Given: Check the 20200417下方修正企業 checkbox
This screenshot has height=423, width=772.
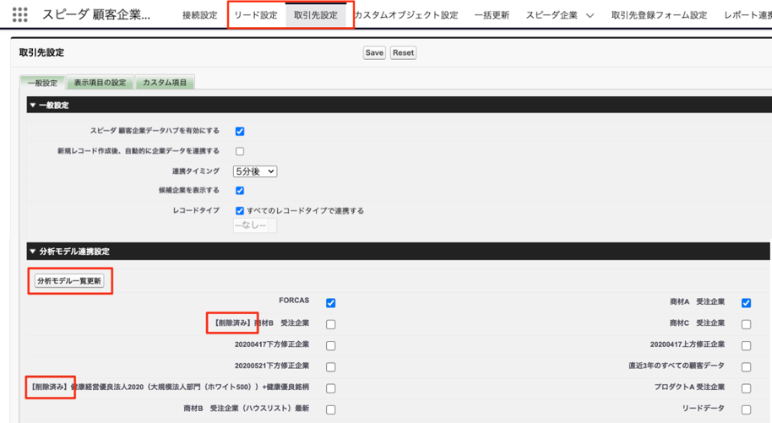Looking at the screenshot, I should click(x=331, y=345).
